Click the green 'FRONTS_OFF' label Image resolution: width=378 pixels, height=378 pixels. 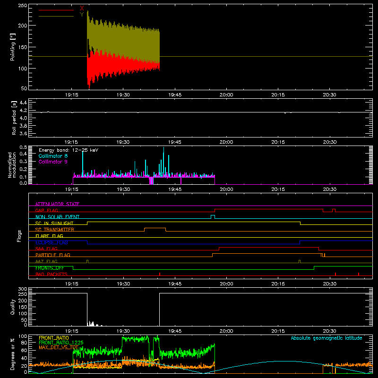point(50,268)
